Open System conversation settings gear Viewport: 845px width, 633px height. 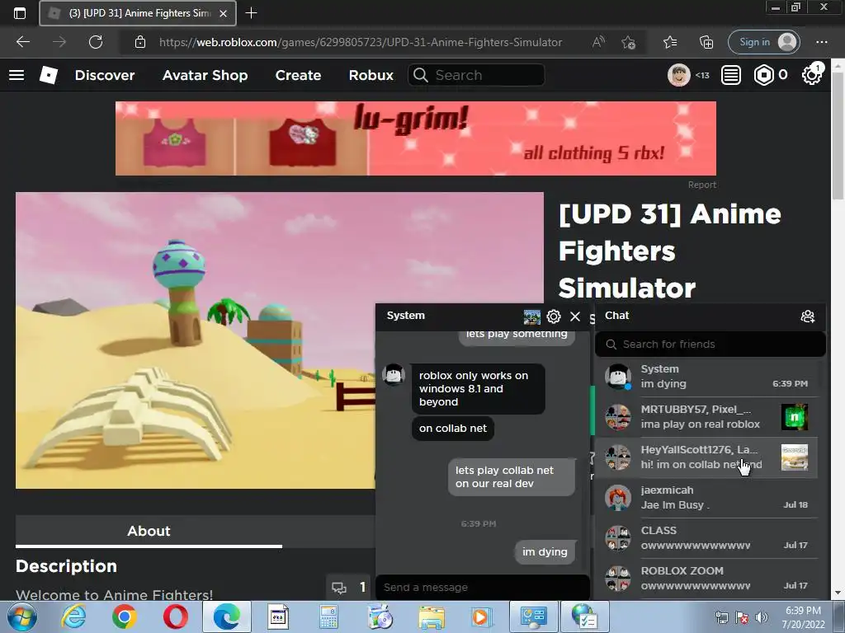[x=554, y=316]
